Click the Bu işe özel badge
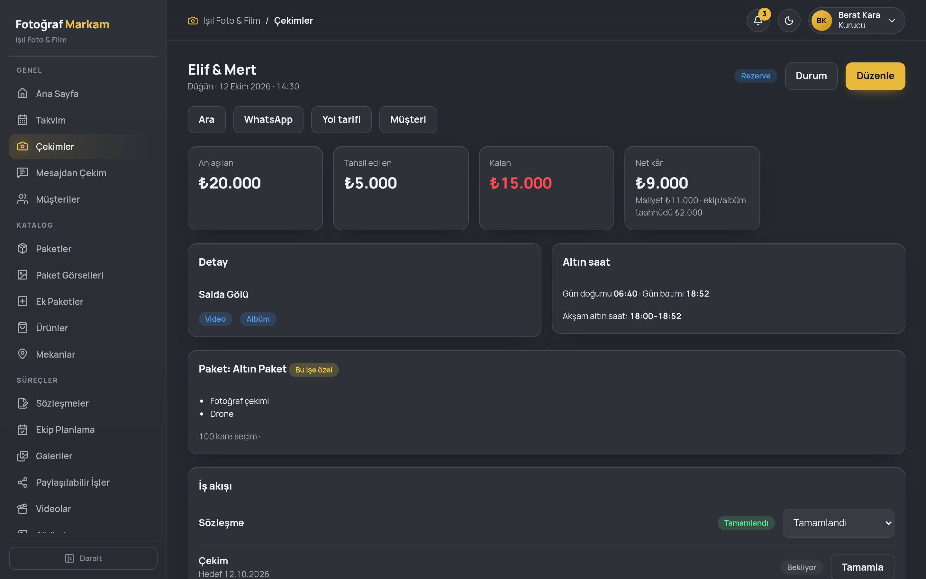Image resolution: width=926 pixels, height=579 pixels. click(313, 370)
